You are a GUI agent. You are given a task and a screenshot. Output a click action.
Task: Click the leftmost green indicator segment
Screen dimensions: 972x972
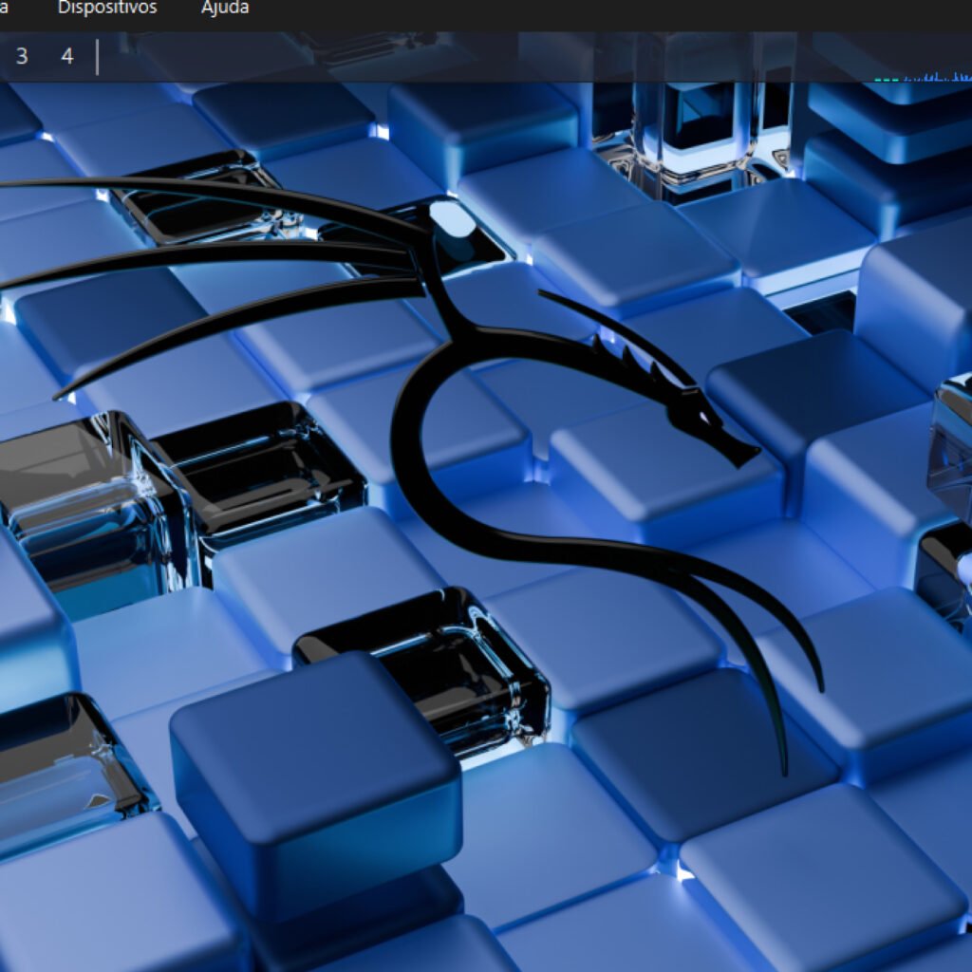[x=878, y=80]
